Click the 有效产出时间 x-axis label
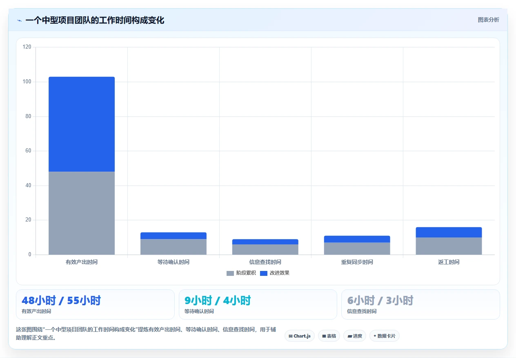This screenshot has width=516, height=358. [82, 262]
